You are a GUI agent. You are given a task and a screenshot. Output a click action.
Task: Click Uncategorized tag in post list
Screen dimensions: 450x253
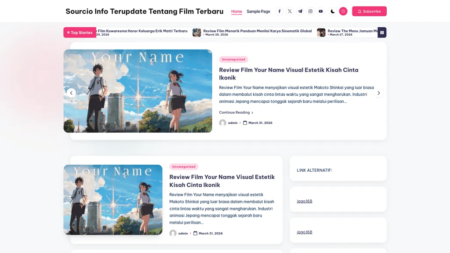(x=184, y=166)
